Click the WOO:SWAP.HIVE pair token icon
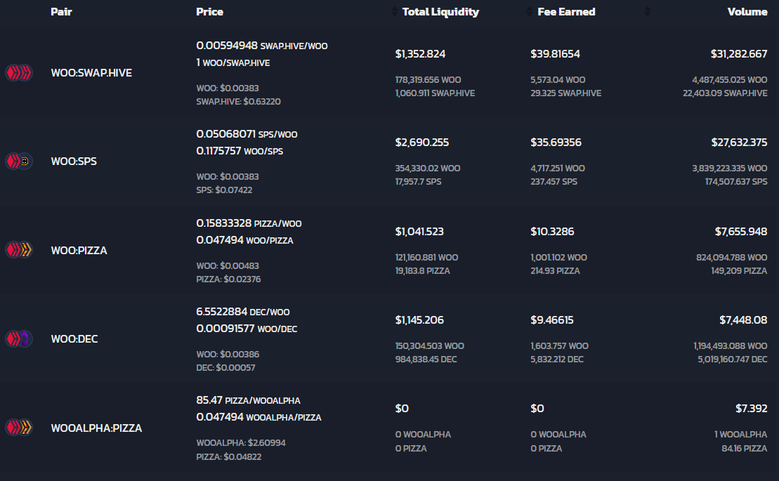 click(19, 73)
